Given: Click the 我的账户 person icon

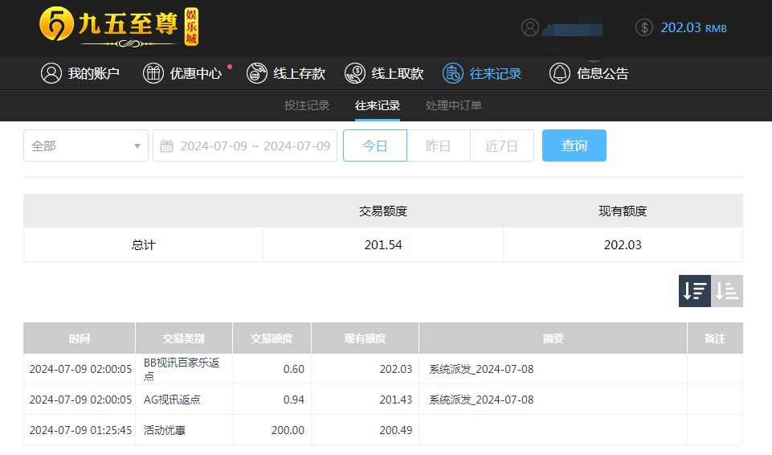Looking at the screenshot, I should coord(51,73).
